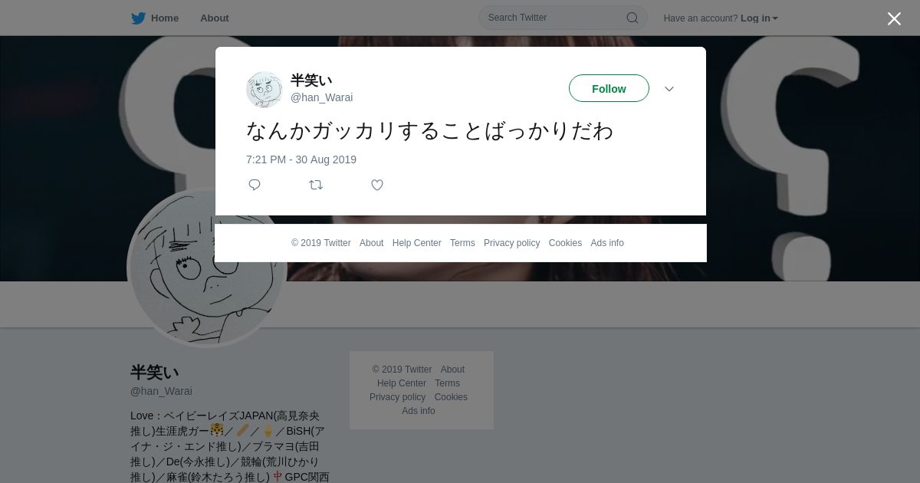Open the large profile avatar picture
This screenshot has height=483, width=920.
[x=207, y=268]
